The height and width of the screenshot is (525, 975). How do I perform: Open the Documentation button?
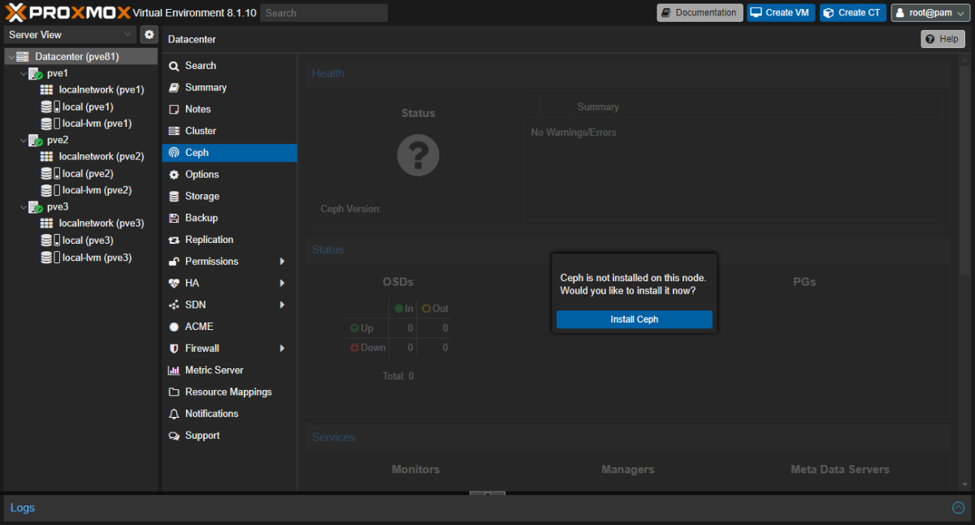pyautogui.click(x=700, y=13)
